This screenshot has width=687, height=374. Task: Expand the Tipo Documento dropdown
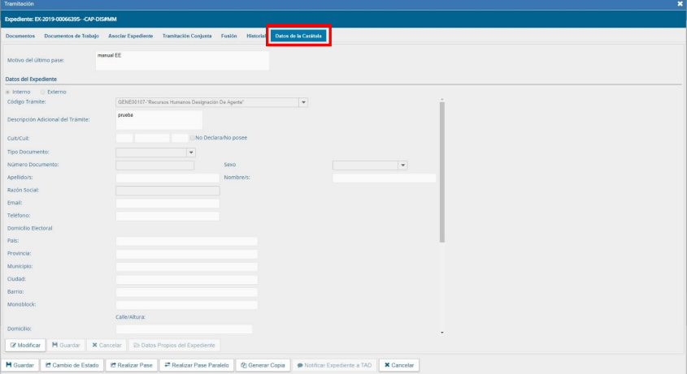(x=192, y=152)
